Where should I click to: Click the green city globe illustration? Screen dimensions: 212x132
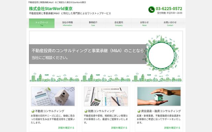(x=161, y=53)
